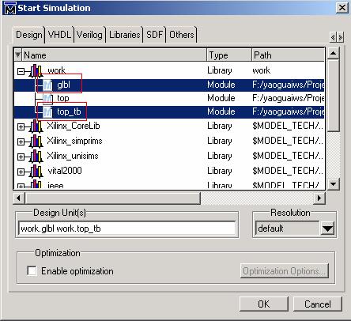This screenshot has width=351, height=321.
Task: Click the Xilinx_CoreLib library icon
Action: pyautogui.click(x=36, y=127)
